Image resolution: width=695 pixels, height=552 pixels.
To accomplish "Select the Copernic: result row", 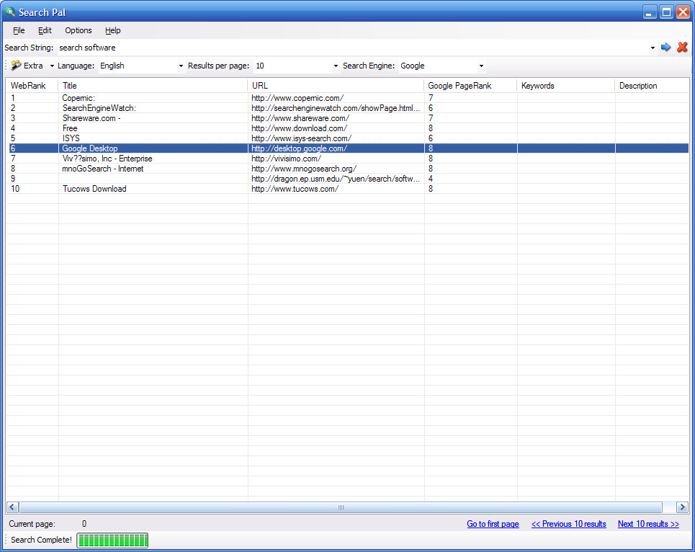I will tap(347, 98).
